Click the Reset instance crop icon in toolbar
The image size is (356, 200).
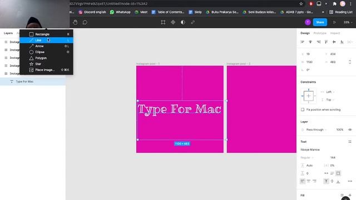(163, 22)
